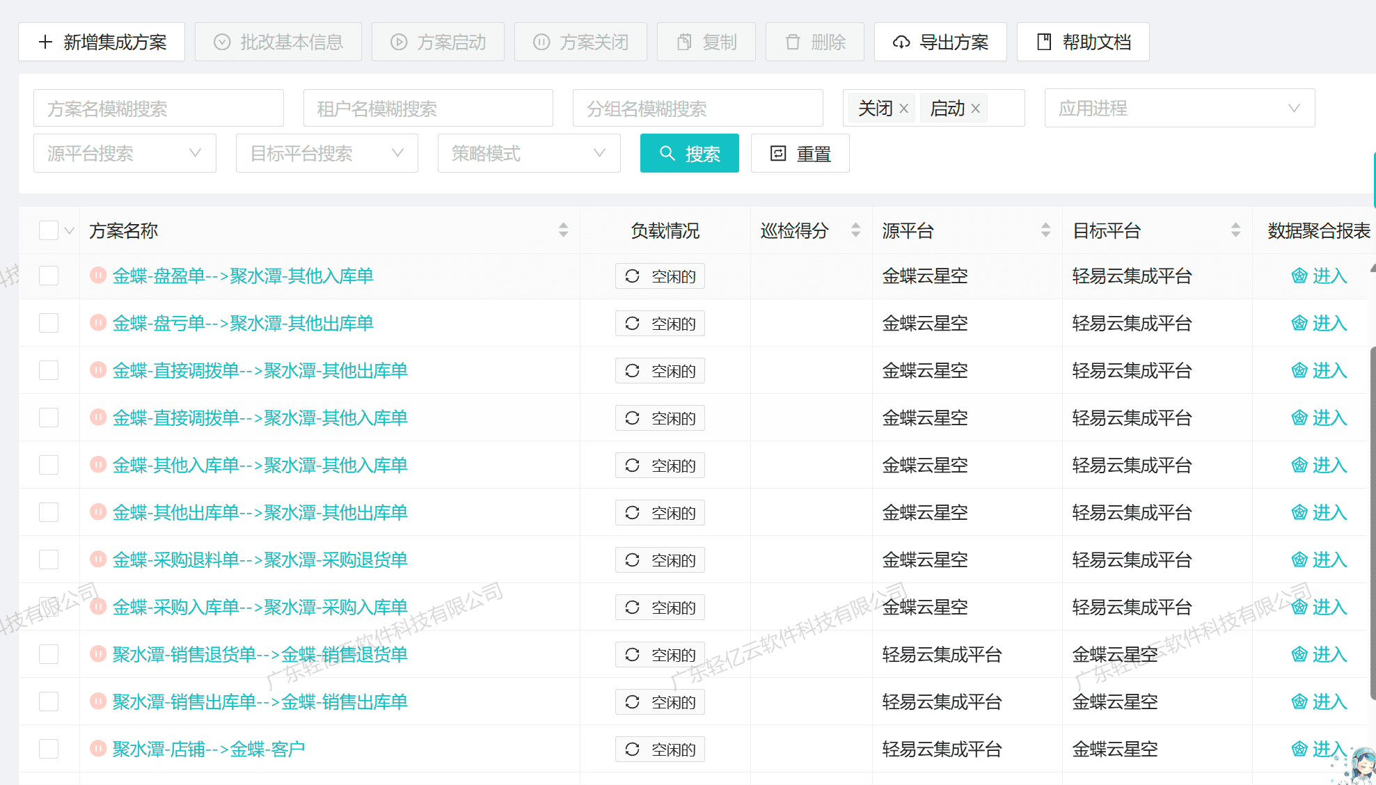Image resolution: width=1376 pixels, height=785 pixels.
Task: Open the 目标平台搜索 dropdown
Action: click(x=327, y=153)
